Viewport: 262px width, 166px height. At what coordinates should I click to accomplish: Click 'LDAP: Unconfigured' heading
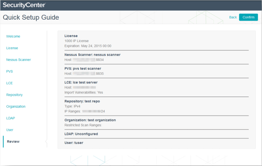pyautogui.click(x=81, y=134)
